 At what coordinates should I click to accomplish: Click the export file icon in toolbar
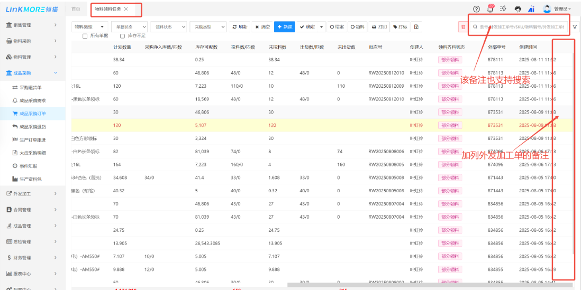[416, 27]
